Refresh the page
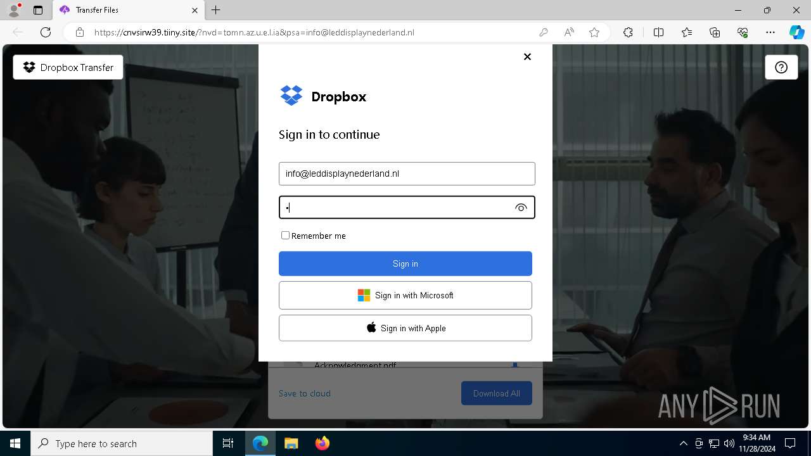This screenshot has height=456, width=811. (46, 32)
